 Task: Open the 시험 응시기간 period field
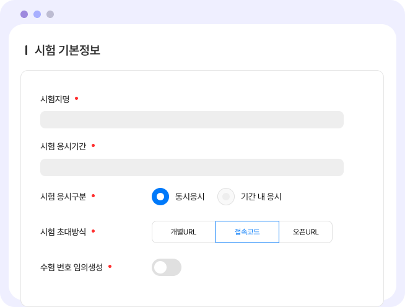pos(192,167)
